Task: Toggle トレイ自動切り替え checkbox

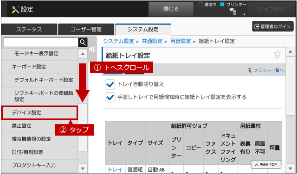Action: point(110,84)
